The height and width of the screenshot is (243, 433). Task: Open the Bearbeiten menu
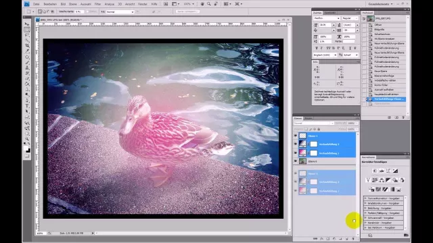50,4
